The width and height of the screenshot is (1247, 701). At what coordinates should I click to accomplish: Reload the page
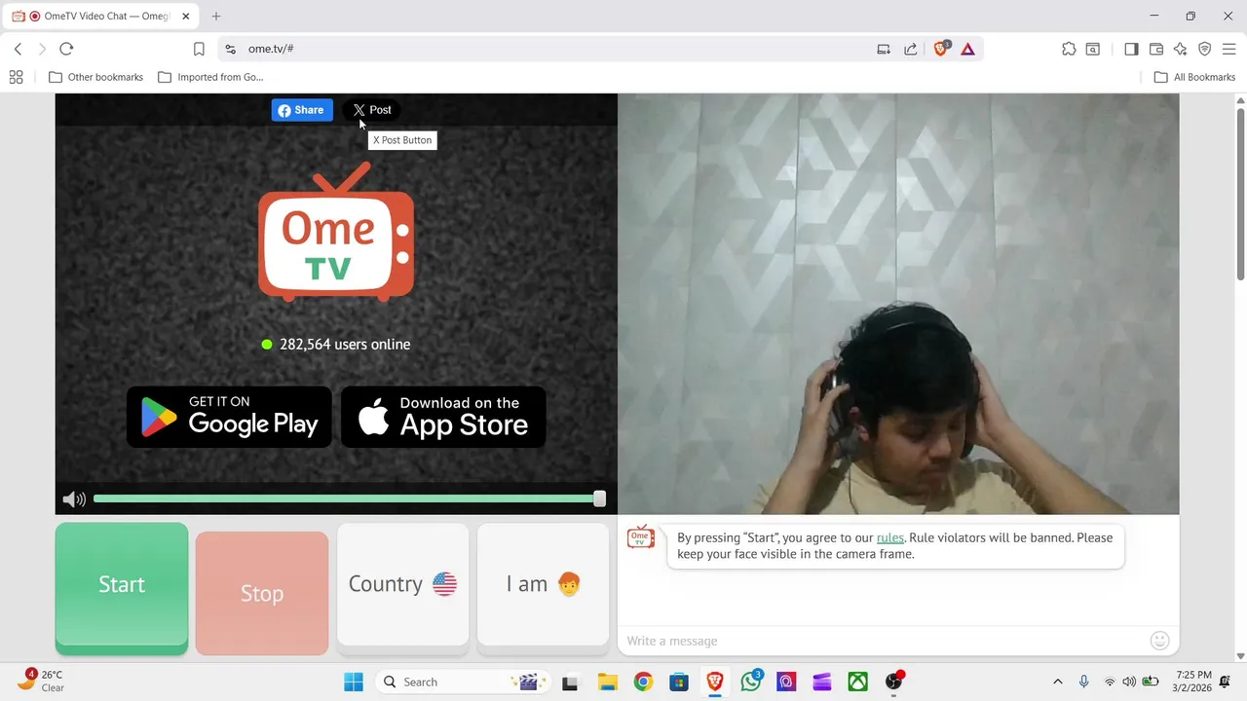pyautogui.click(x=66, y=49)
